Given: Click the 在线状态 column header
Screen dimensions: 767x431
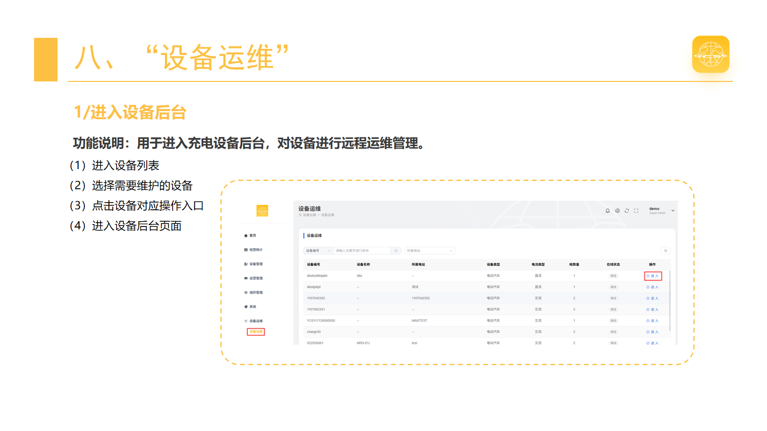Looking at the screenshot, I should click(x=613, y=264).
